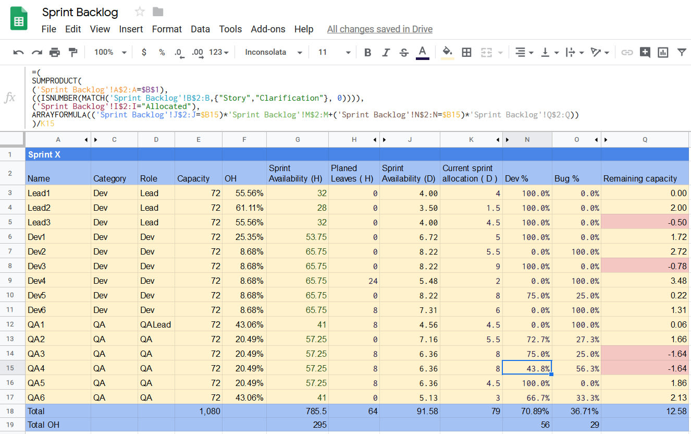This screenshot has height=434, width=691.
Task: Click format as percent button
Action: point(162,52)
